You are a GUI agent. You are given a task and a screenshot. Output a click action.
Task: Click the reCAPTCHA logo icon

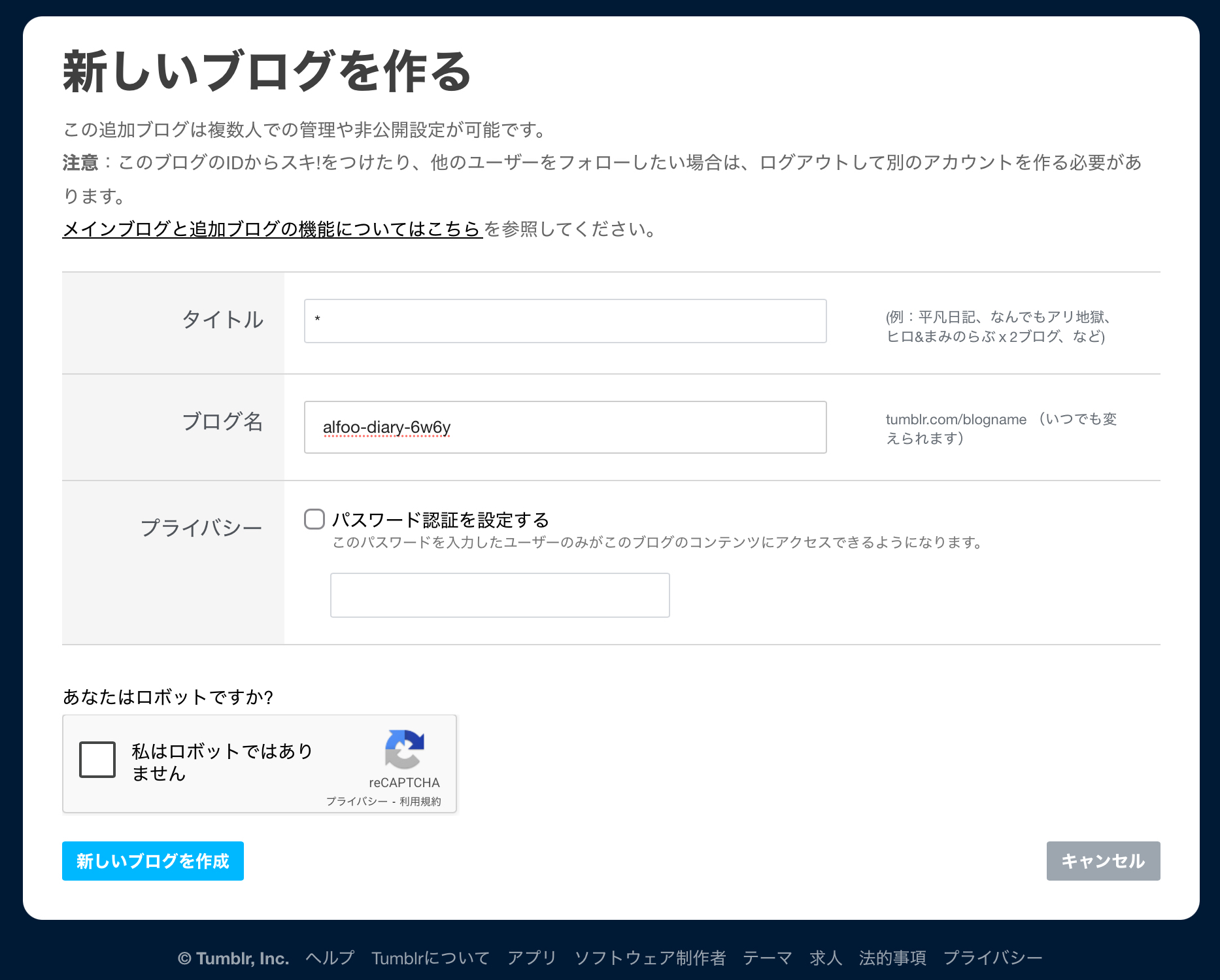[404, 749]
